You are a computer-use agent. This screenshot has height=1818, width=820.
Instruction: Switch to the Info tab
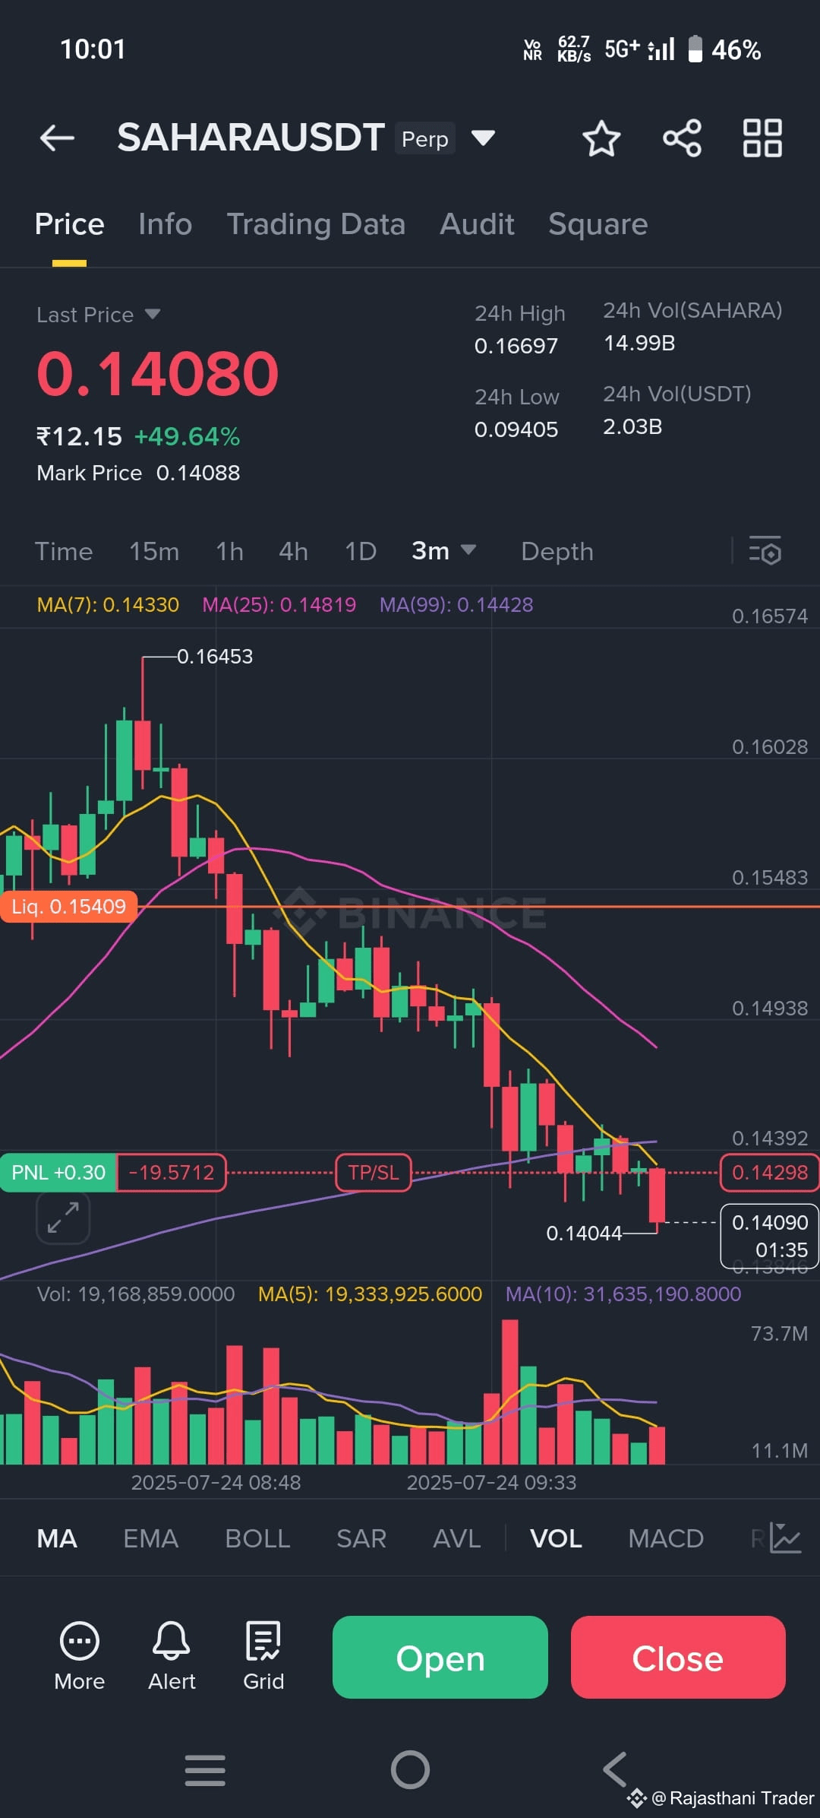click(x=165, y=224)
